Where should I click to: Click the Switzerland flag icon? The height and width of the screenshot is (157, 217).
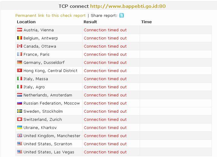pos(20,119)
